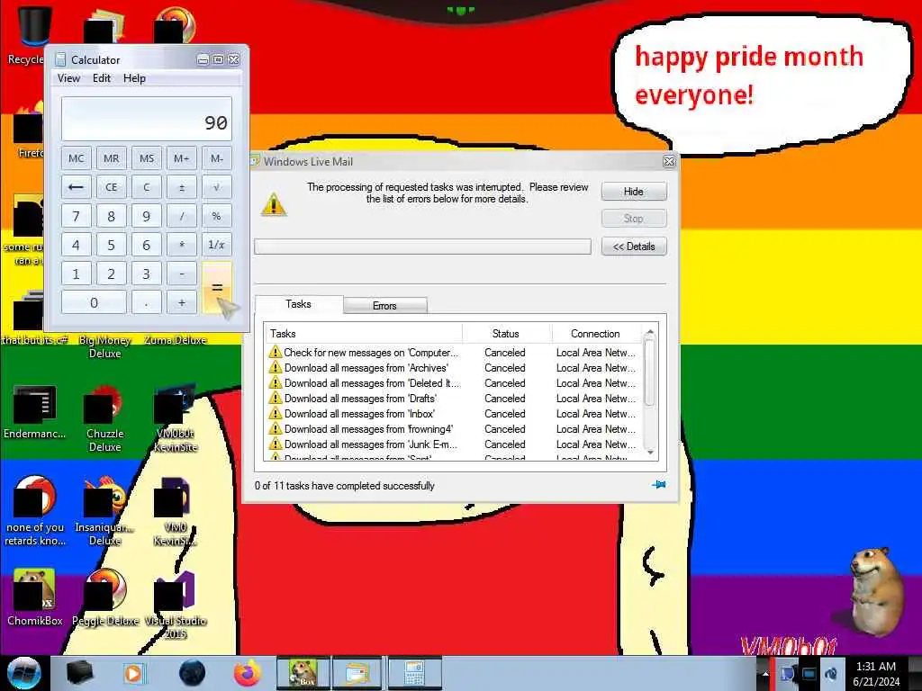Show hidden tray icons arrow

coord(765,673)
